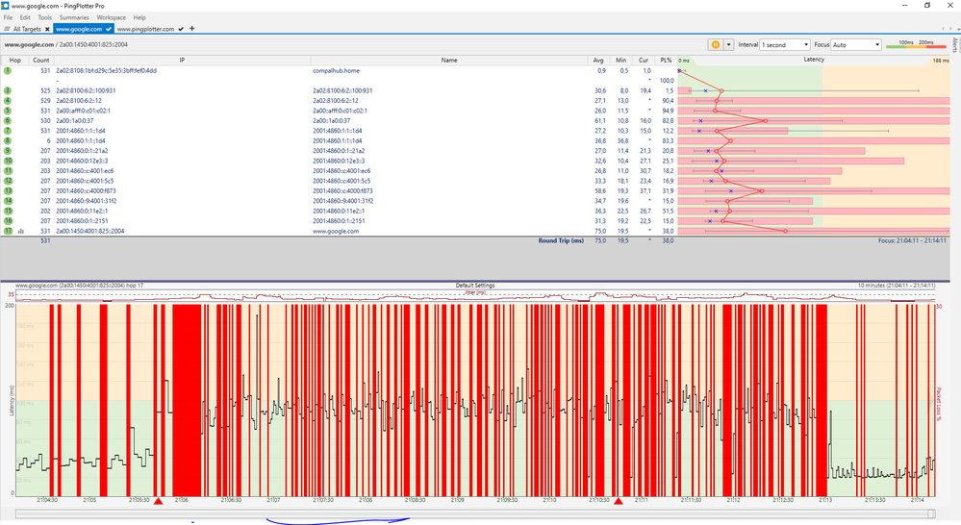Image resolution: width=961 pixels, height=525 pixels.
Task: Open the Summaries menu
Action: tap(74, 17)
